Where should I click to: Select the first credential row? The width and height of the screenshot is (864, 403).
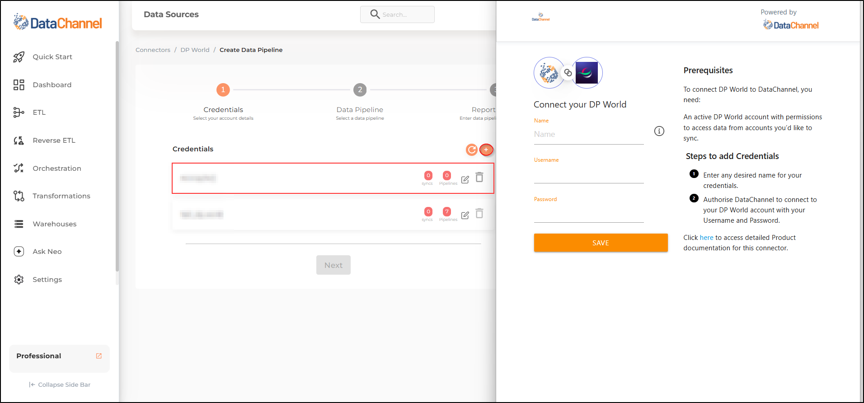[x=333, y=178]
